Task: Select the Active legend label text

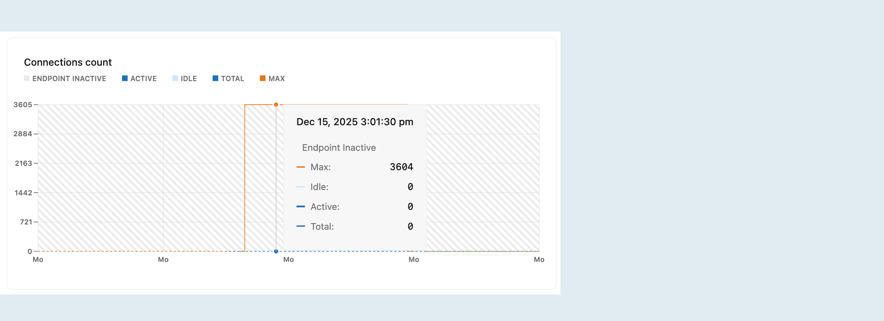Action: (x=144, y=78)
